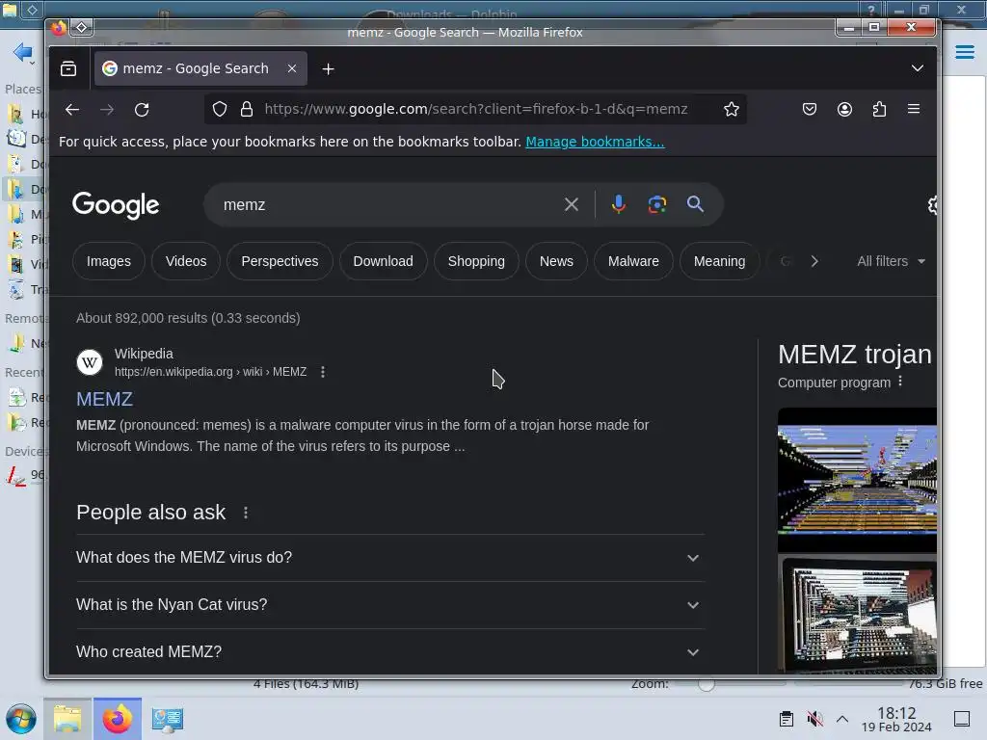Click the MEMZ trojan knowledge panel title
This screenshot has height=740, width=987.
pos(854,355)
